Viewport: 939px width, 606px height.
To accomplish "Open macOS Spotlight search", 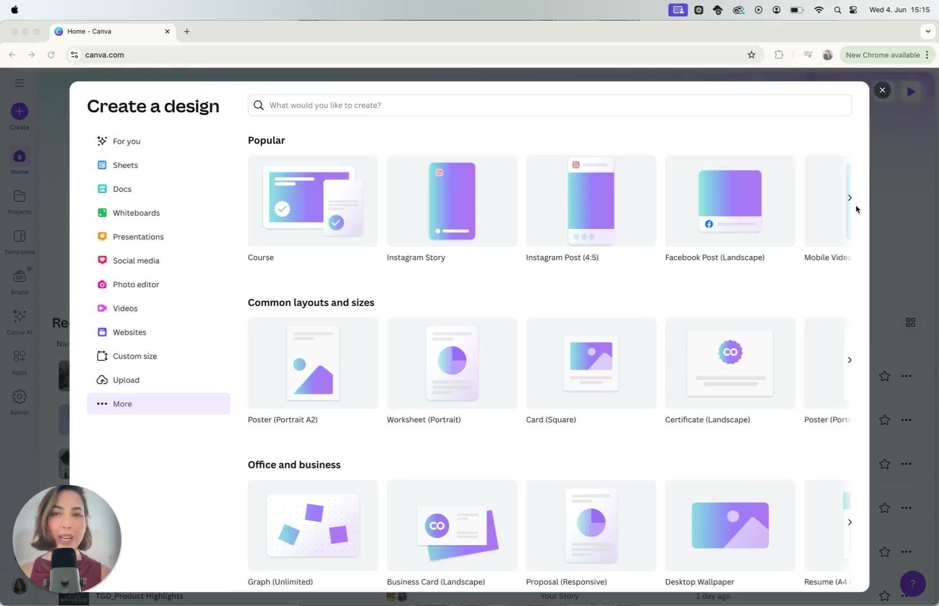I will [837, 10].
